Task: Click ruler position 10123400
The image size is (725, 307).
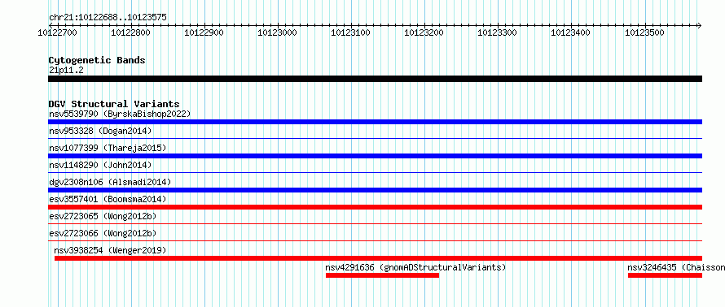Action: (571, 32)
